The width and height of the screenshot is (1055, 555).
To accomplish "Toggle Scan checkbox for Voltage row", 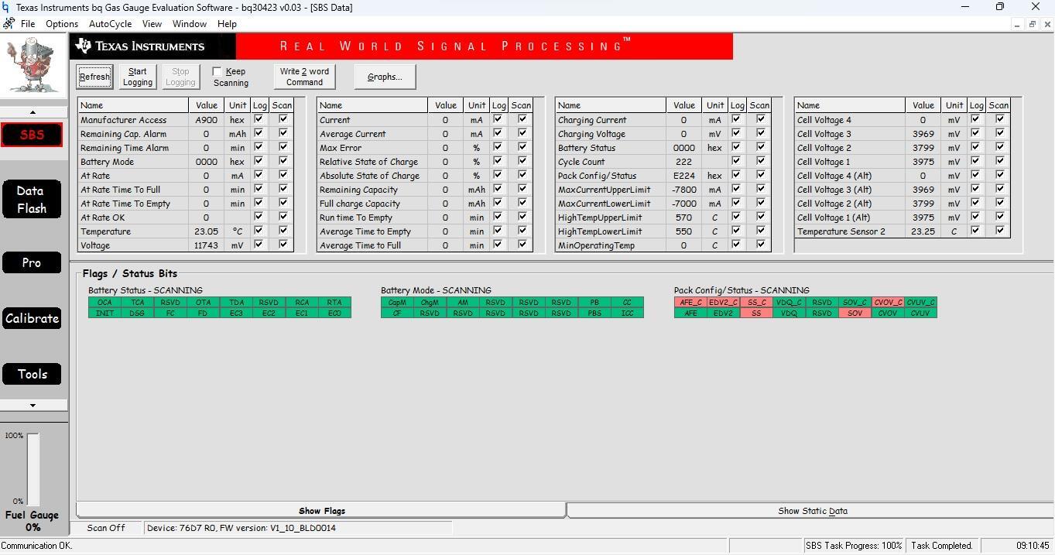I will 283,245.
